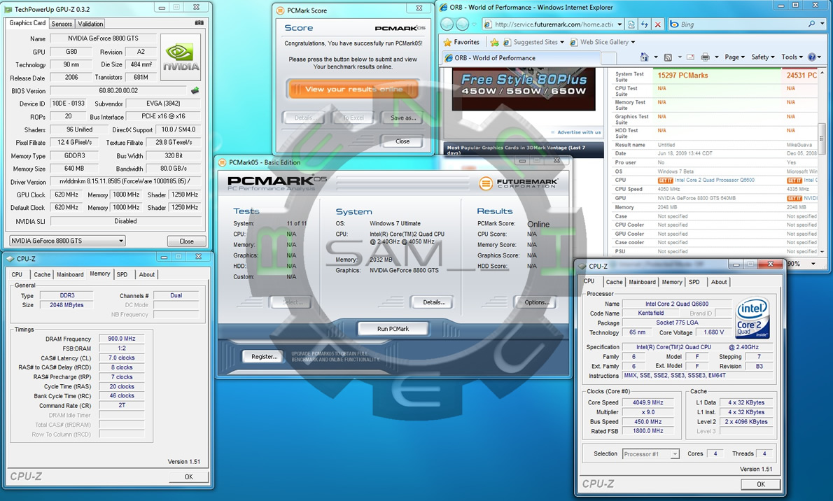The image size is (833, 501).
Task: Click the empty new tab button in IE
Action: pyautogui.click(x=609, y=58)
